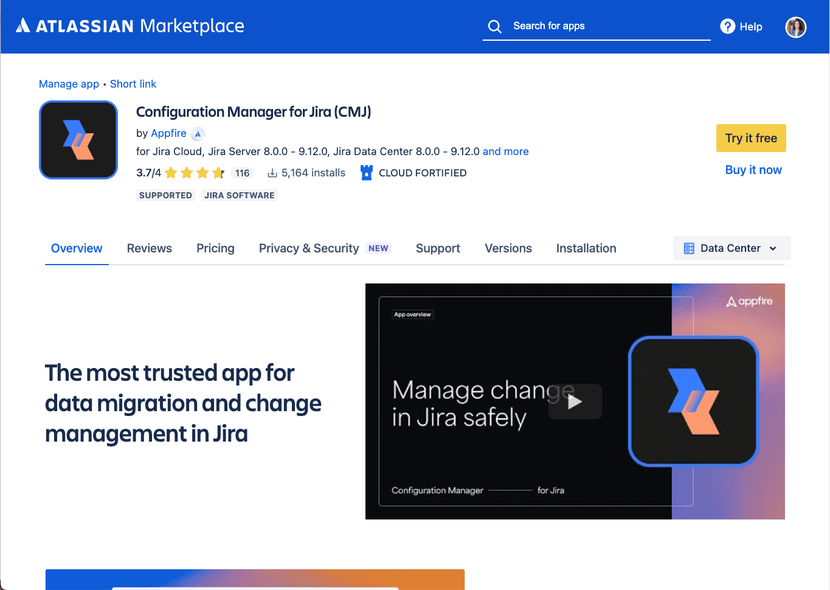
Task: Play the app overview video
Action: [x=575, y=401]
